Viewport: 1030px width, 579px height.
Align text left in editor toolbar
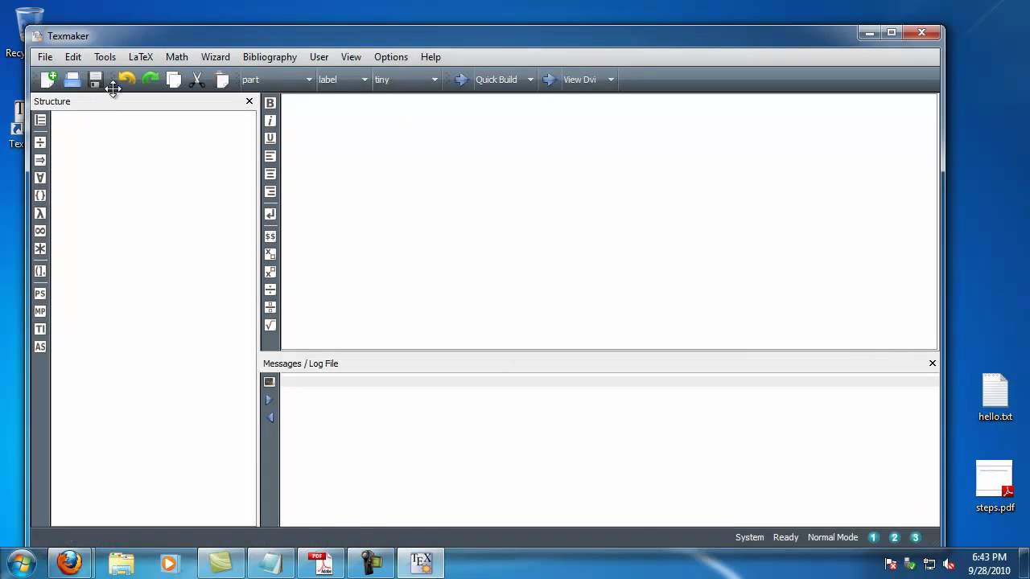(270, 156)
